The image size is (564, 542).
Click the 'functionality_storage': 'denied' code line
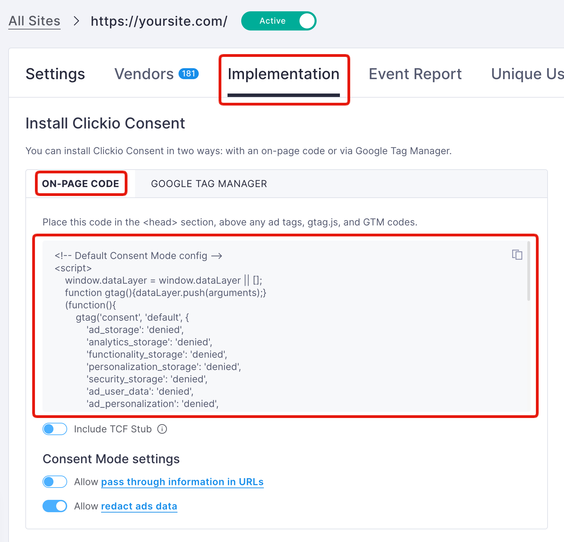click(x=157, y=354)
